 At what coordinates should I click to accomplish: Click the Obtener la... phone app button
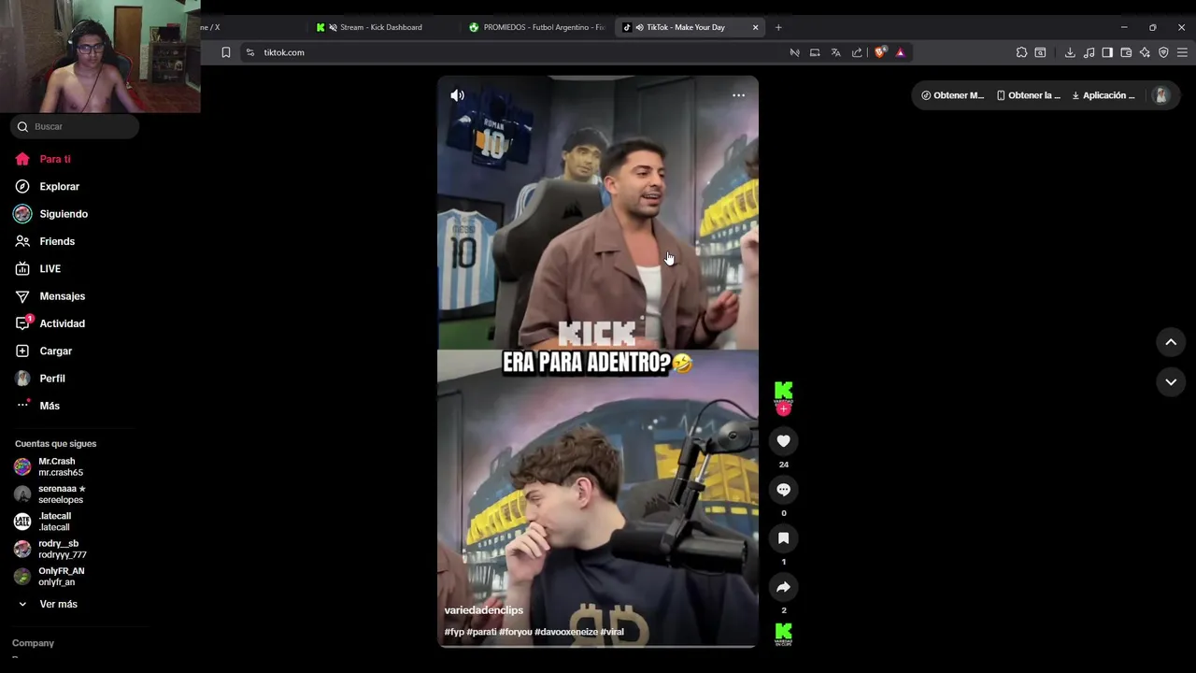(1028, 95)
